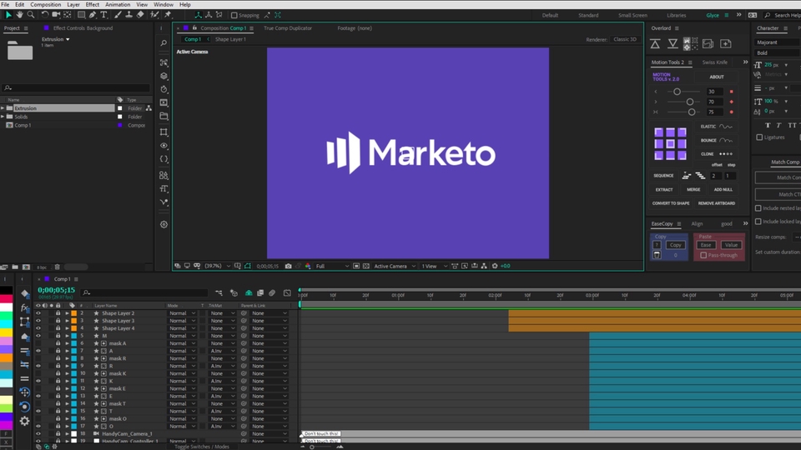Select the Zoom tool in the toolbar
This screenshot has width=801, height=450.
32,14
